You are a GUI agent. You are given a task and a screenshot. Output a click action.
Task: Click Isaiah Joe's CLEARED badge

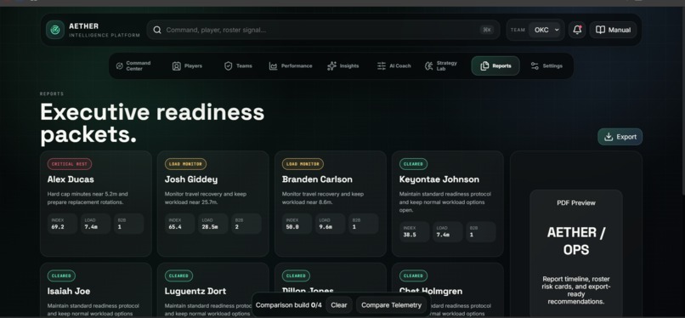[x=61, y=275]
